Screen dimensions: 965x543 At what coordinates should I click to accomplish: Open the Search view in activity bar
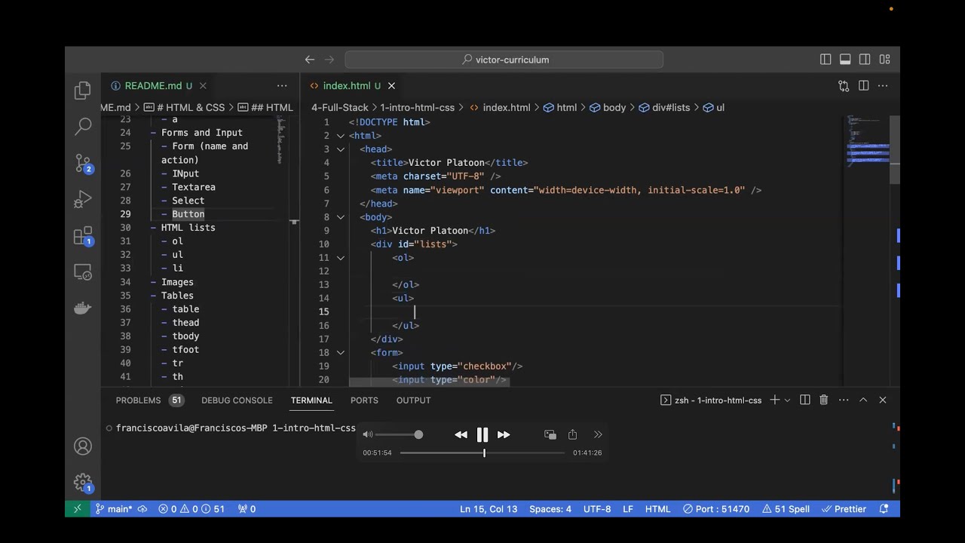(x=83, y=127)
